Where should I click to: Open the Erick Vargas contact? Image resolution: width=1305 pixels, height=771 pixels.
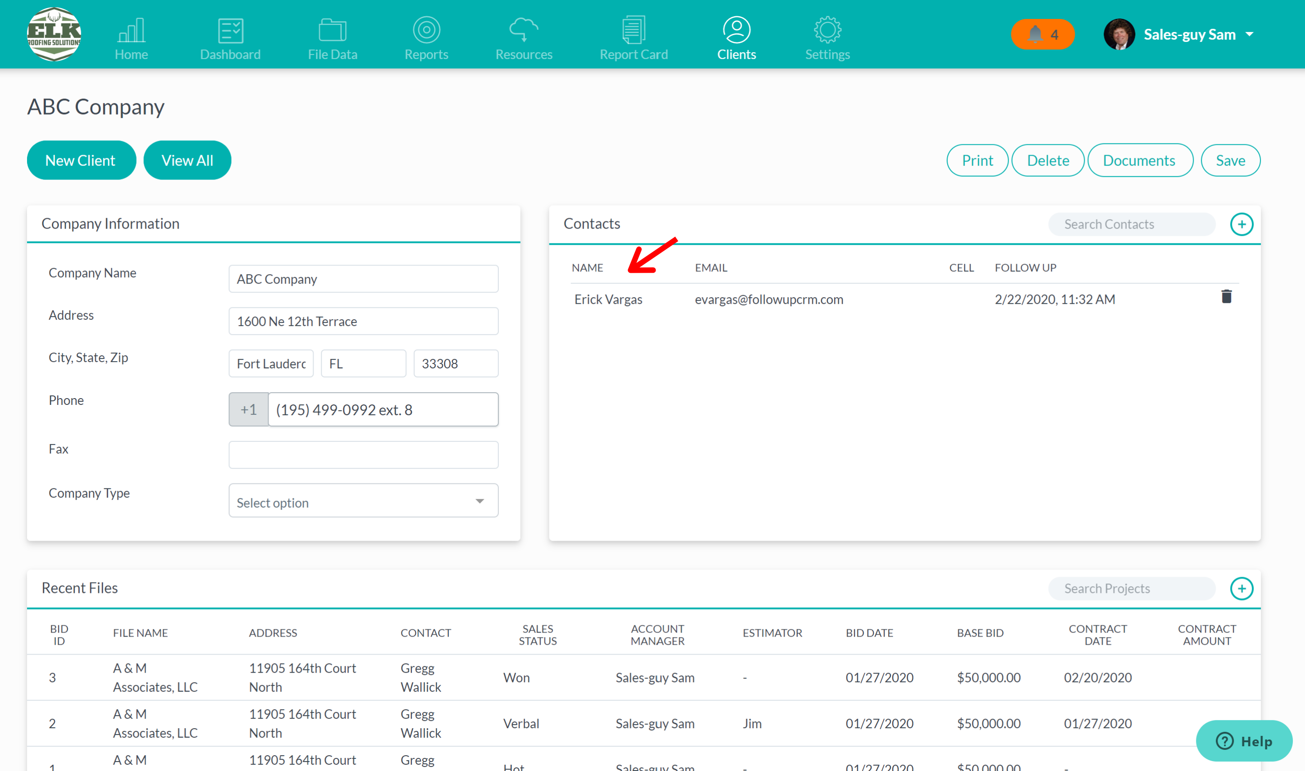(608, 299)
